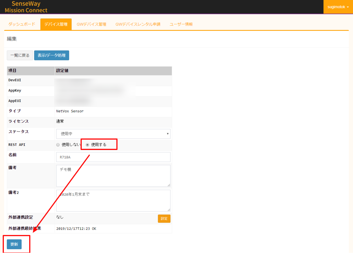Select the デバイス管理 tab
This screenshot has height=253, width=353.
coord(56,24)
